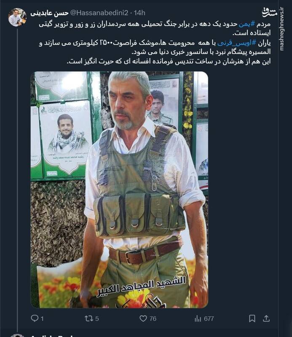The width and height of the screenshot is (292, 337).
Task: Click the display name حسن عابدینی
Action: point(50,13)
